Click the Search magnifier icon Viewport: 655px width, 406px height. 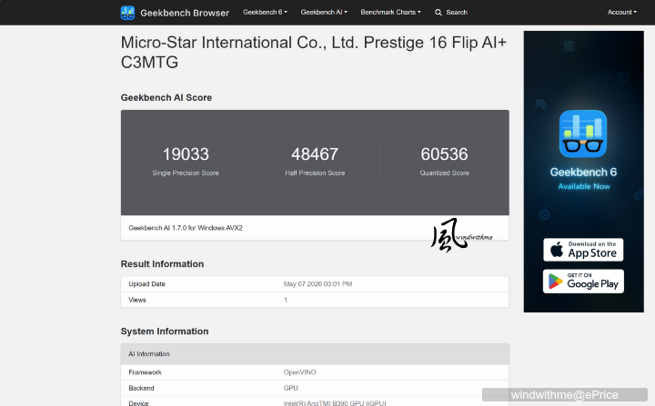click(438, 13)
